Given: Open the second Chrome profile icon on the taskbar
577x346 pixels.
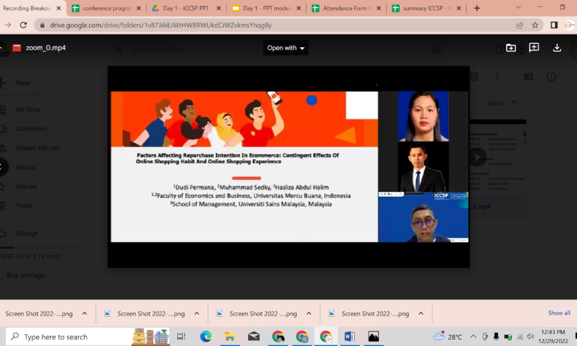Looking at the screenshot, I should [302, 336].
